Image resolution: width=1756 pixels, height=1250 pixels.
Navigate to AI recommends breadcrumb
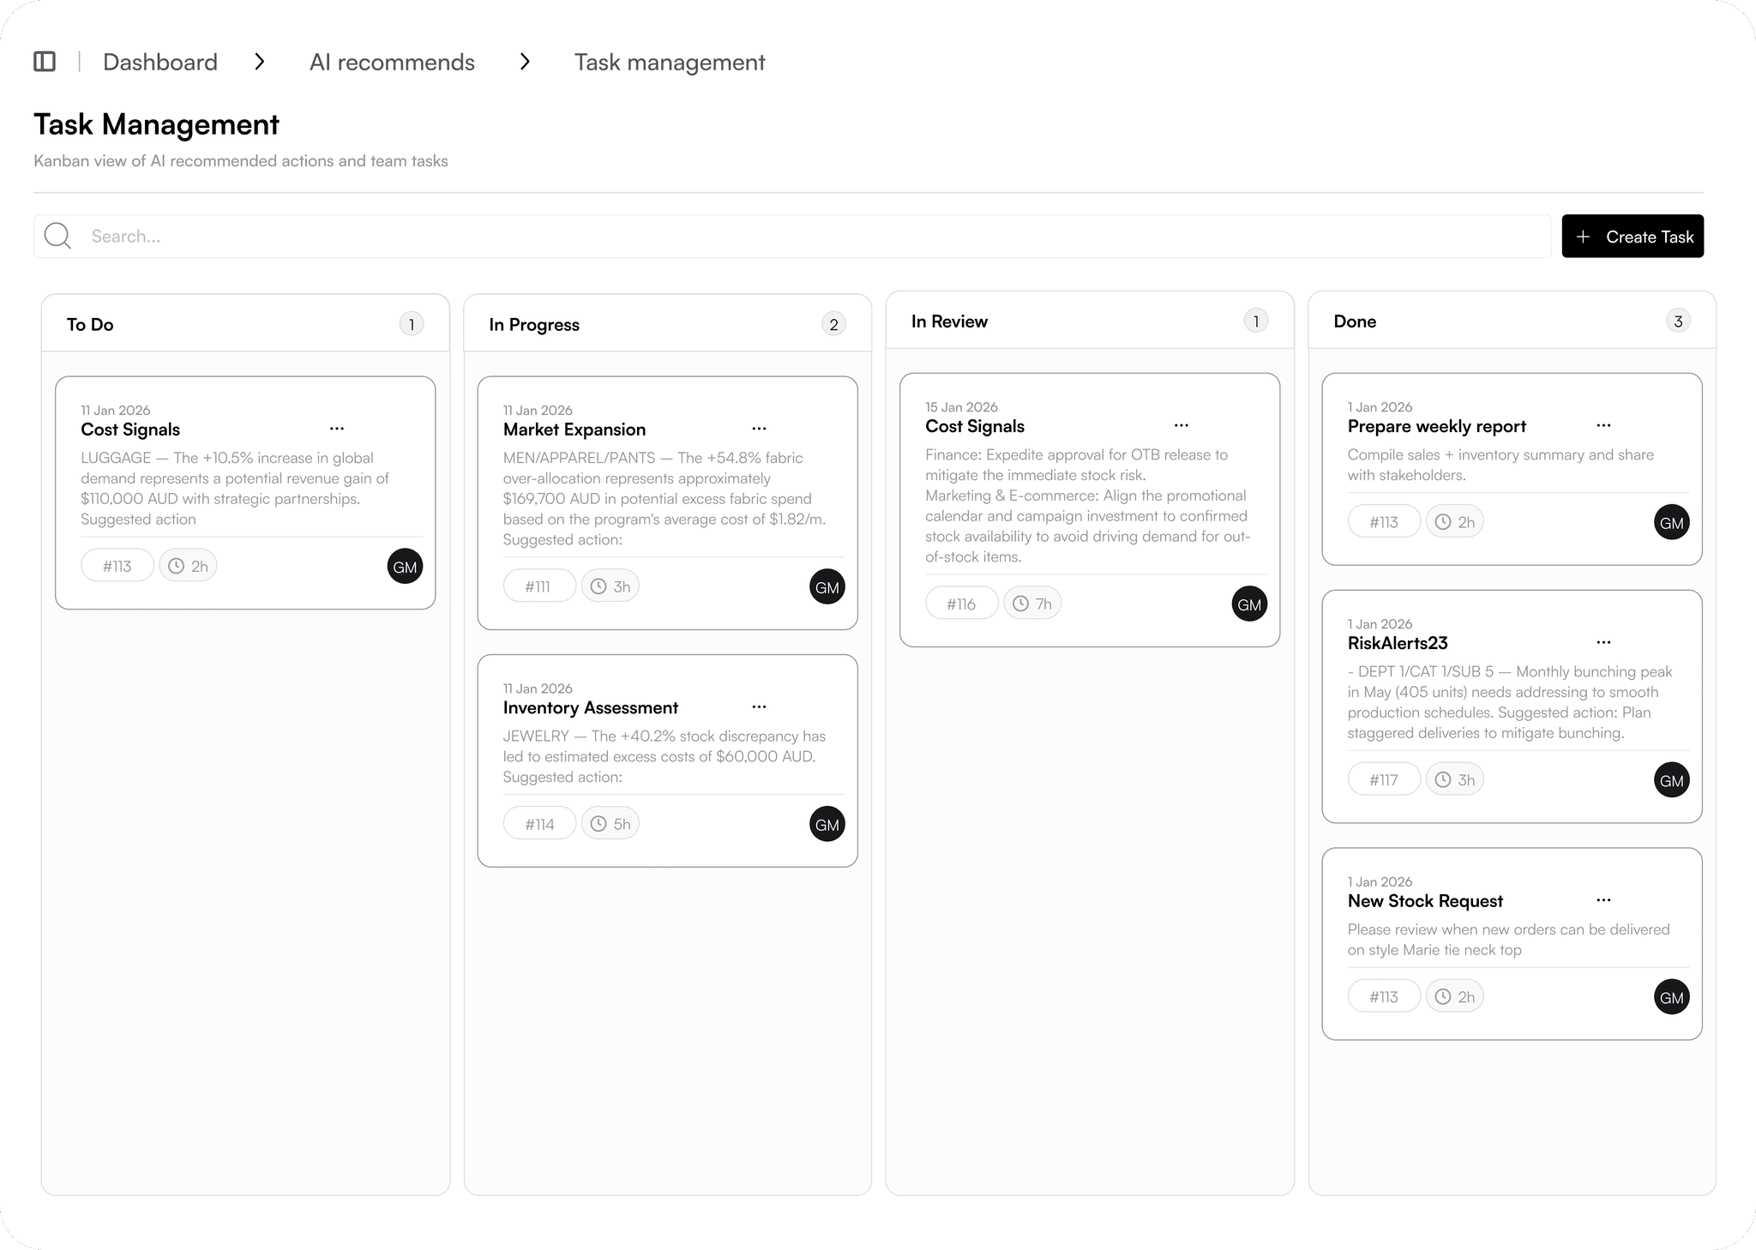(x=392, y=62)
